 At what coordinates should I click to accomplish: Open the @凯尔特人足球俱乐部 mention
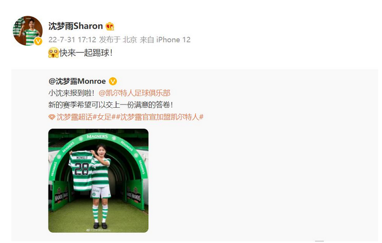(134, 93)
